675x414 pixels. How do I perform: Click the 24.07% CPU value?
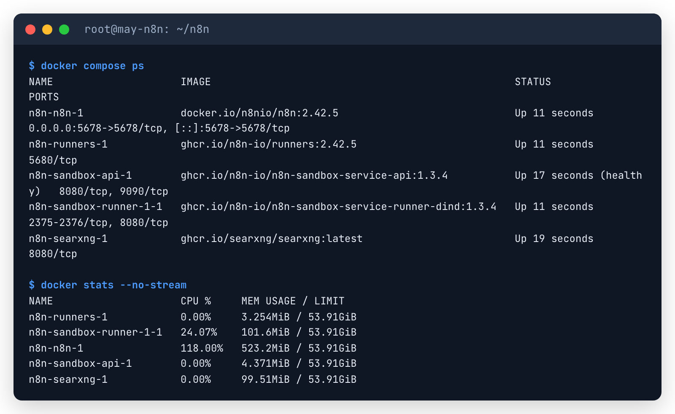coord(199,332)
